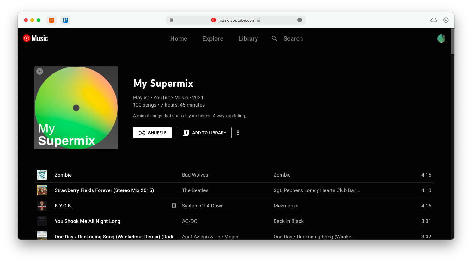Select the song title Zombie
Image resolution: width=472 pixels, height=263 pixels.
[63, 175]
